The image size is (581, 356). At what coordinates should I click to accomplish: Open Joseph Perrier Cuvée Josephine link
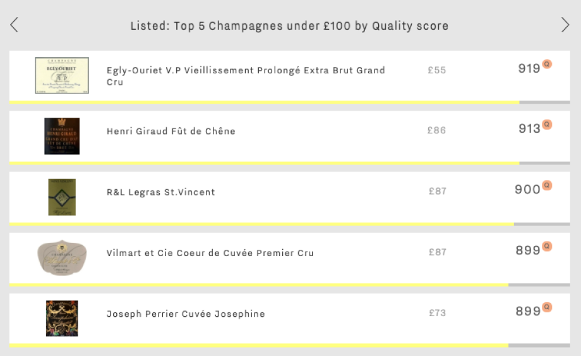186,314
